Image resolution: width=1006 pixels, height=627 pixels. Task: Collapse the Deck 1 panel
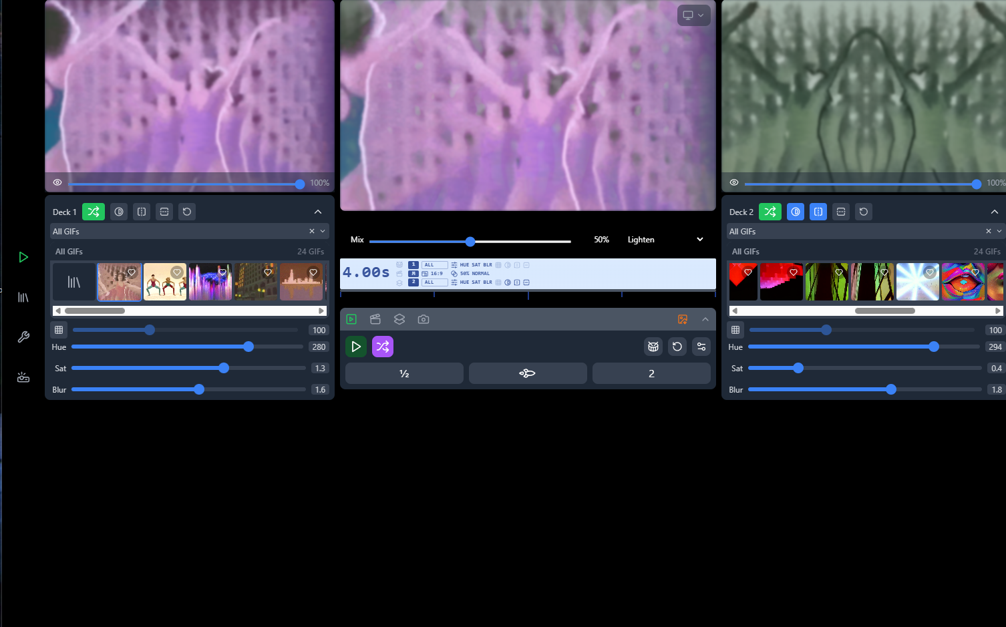pos(318,212)
